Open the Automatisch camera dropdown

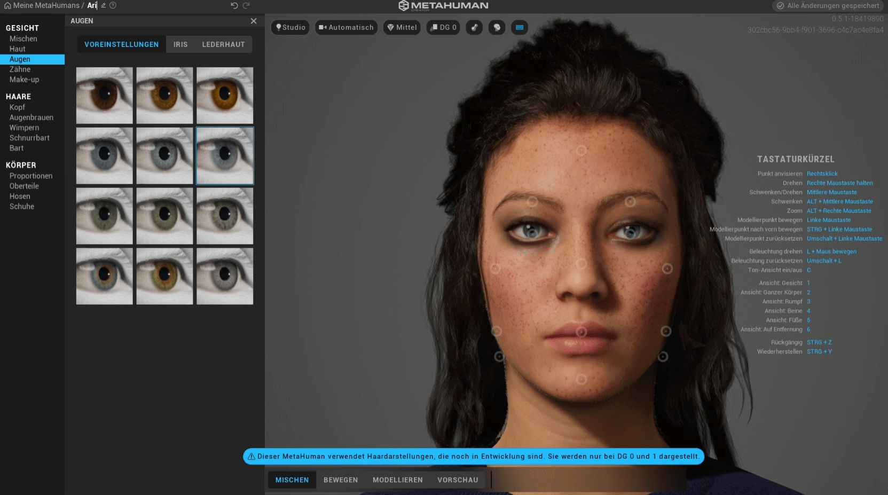[x=346, y=27]
